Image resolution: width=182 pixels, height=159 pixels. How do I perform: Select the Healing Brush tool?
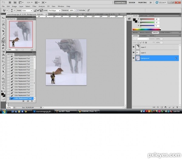3,38
